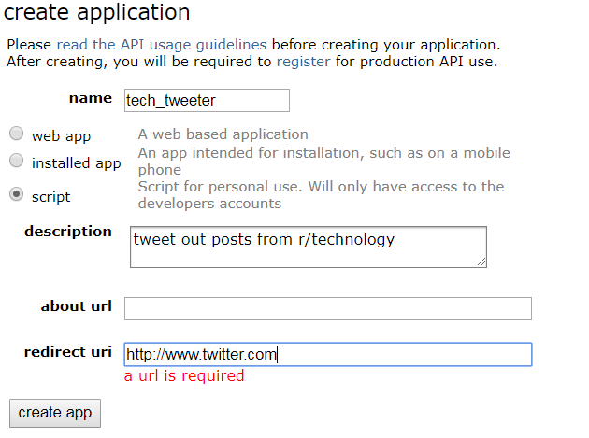Click the 'description' field label
The height and width of the screenshot is (438, 589).
coord(68,231)
